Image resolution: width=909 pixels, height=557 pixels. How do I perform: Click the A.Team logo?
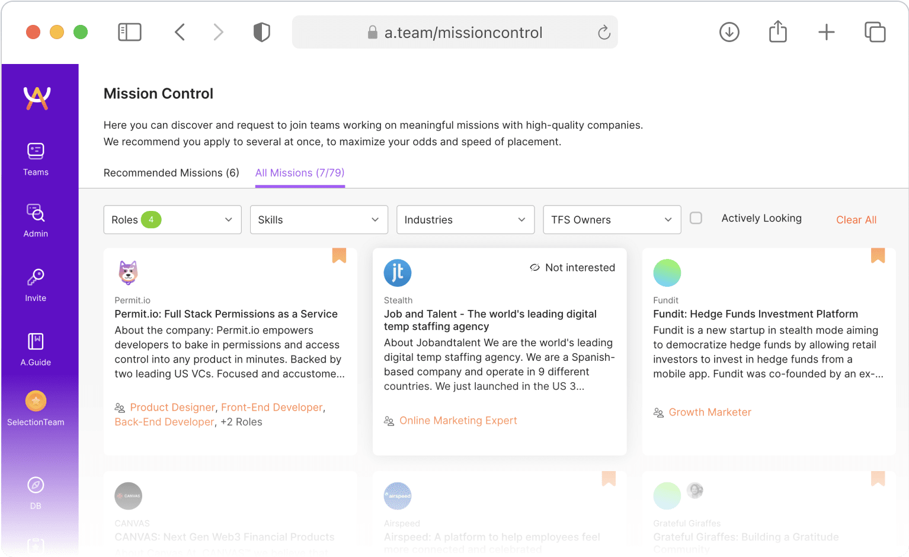pos(37,98)
